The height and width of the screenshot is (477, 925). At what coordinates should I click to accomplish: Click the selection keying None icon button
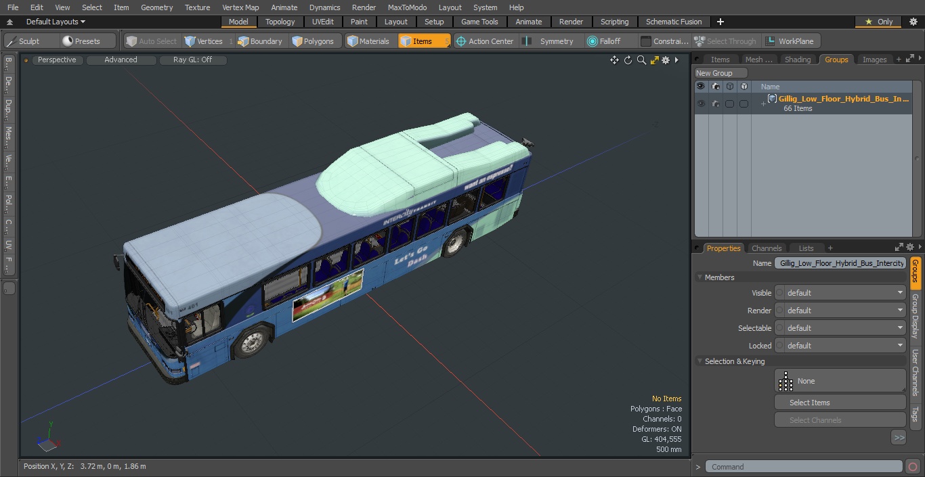coord(840,381)
